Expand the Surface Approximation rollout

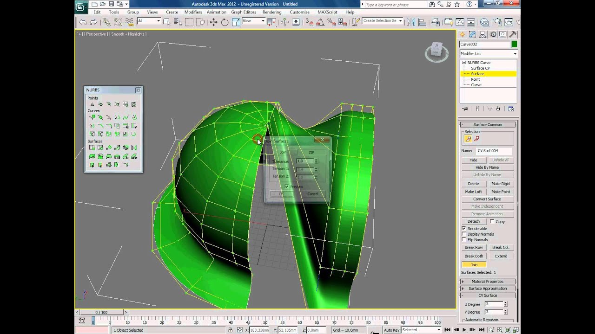488,289
